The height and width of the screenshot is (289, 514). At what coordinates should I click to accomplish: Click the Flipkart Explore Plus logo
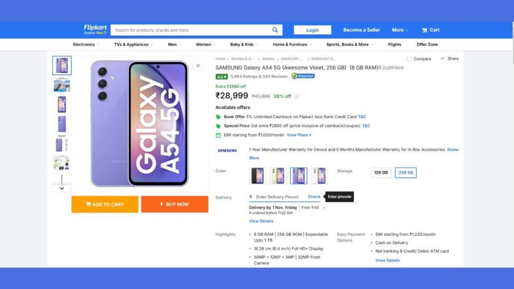(x=95, y=29)
